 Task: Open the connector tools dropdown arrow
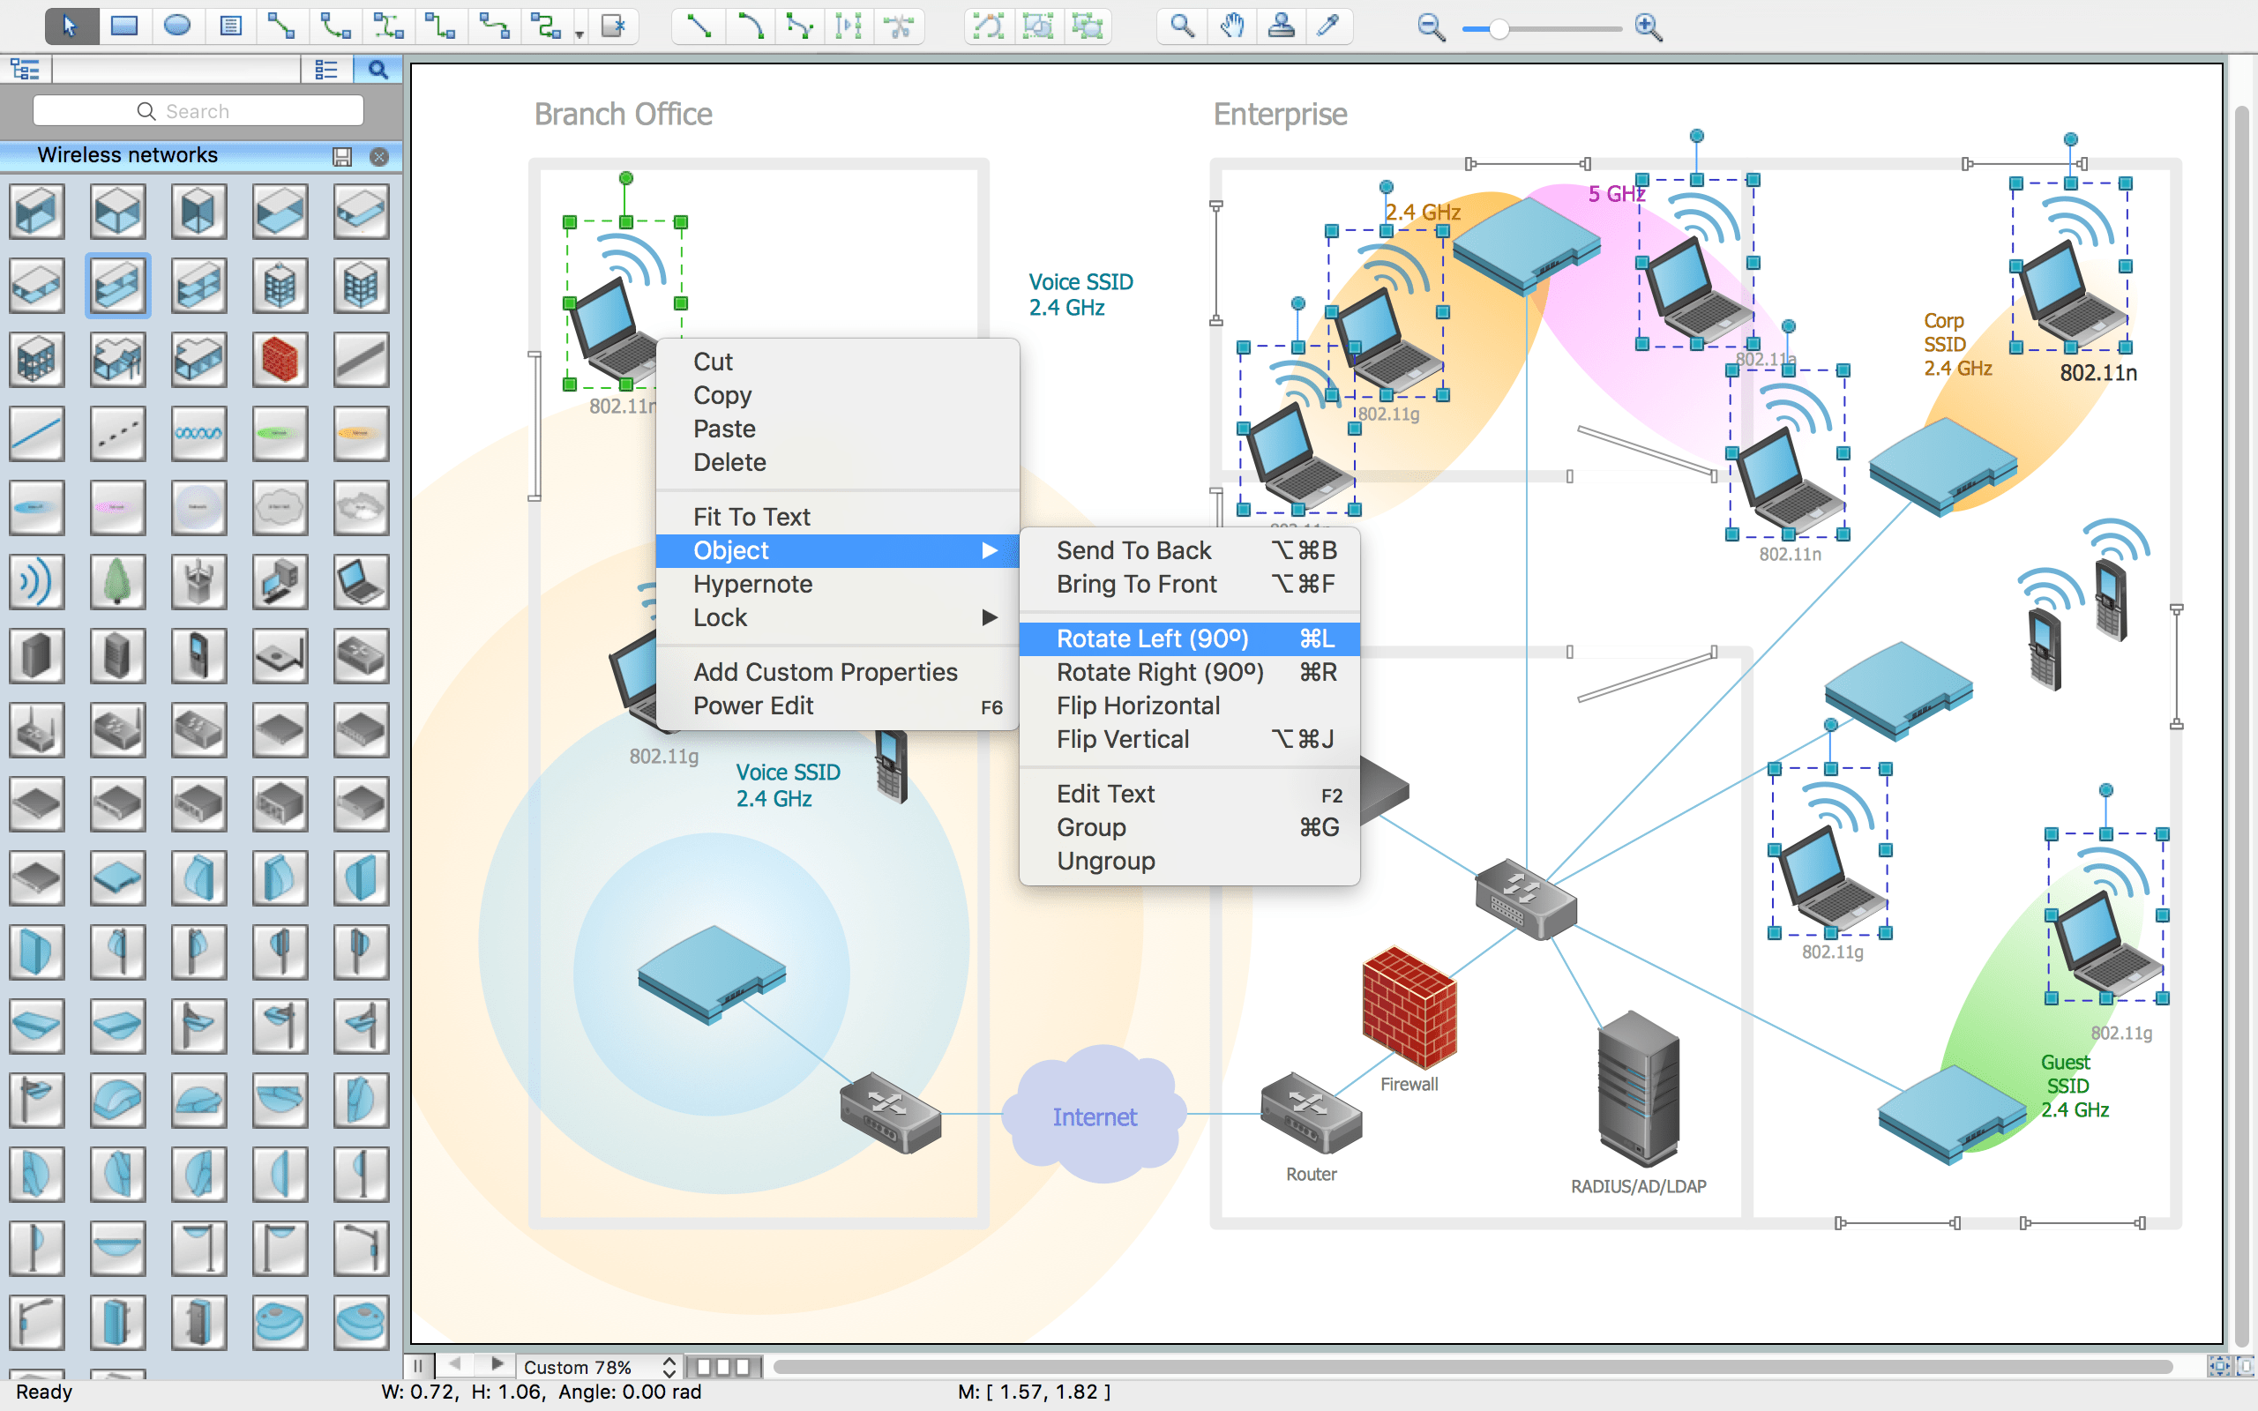579,34
